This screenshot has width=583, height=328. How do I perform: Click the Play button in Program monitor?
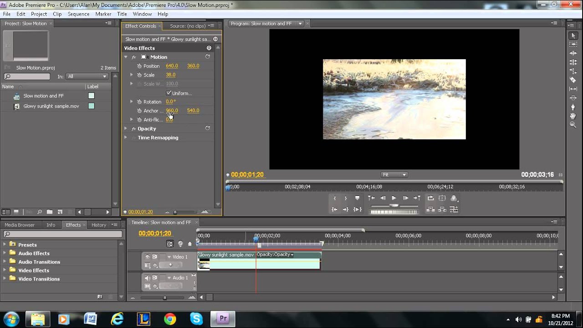click(394, 198)
